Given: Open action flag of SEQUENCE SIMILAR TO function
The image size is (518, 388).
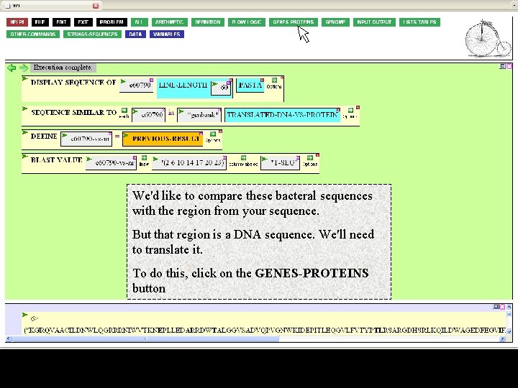Looking at the screenshot, I should click(24, 108).
